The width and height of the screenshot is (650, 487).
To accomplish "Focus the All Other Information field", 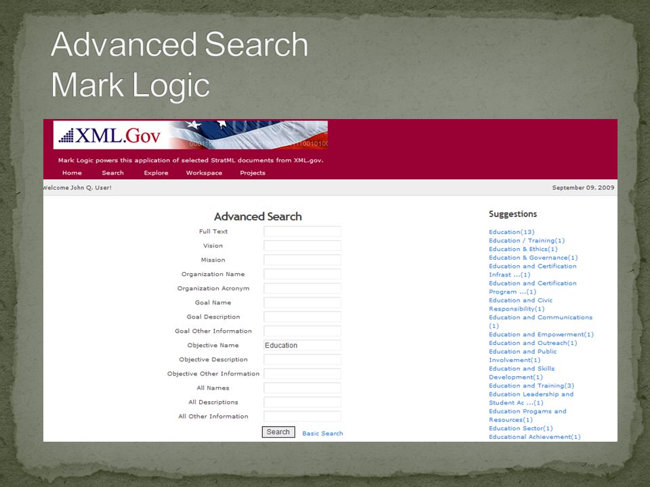I will click(302, 416).
